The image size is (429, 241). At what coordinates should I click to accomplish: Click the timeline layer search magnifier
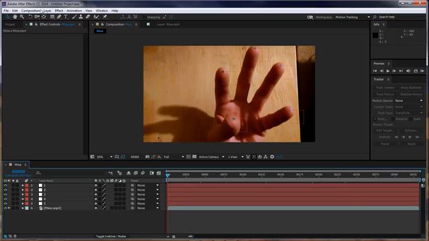coord(38,173)
